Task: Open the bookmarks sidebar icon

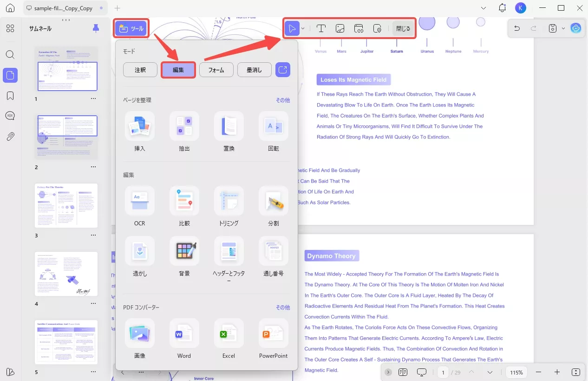Action: click(x=10, y=95)
